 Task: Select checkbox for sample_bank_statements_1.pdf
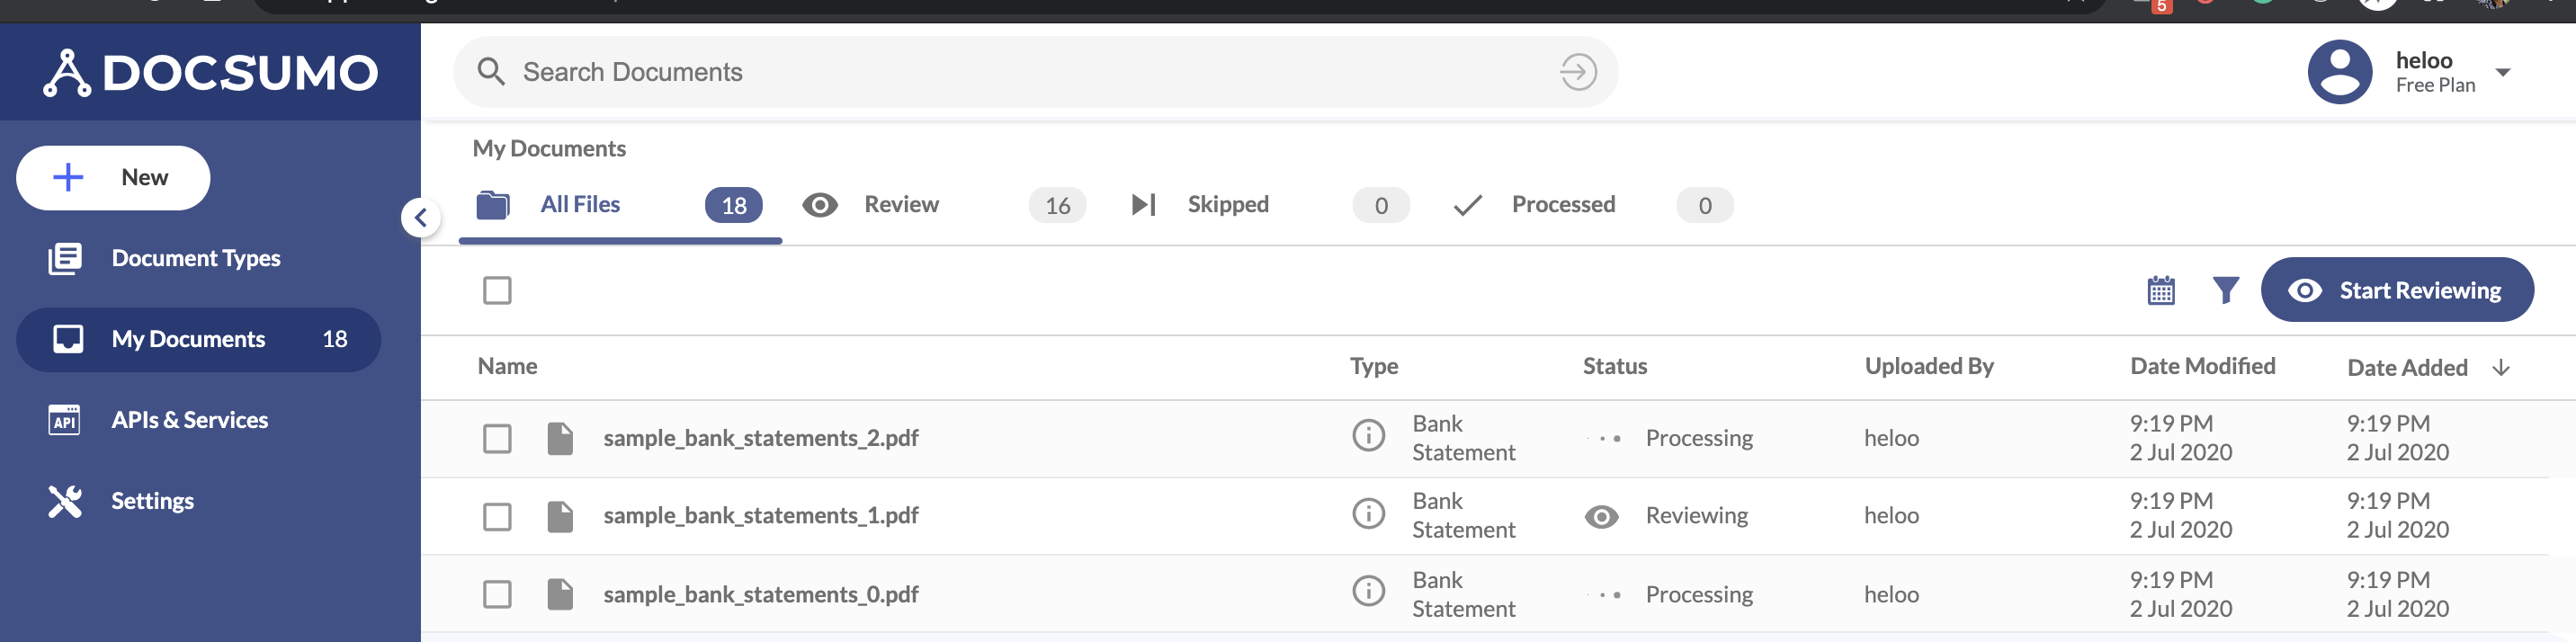[x=497, y=517]
